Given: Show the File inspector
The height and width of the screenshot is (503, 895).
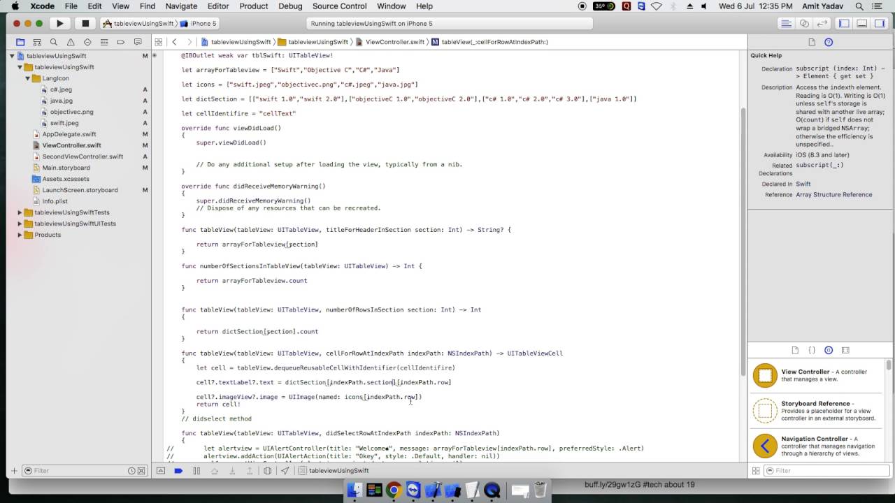Looking at the screenshot, I should (812, 42).
